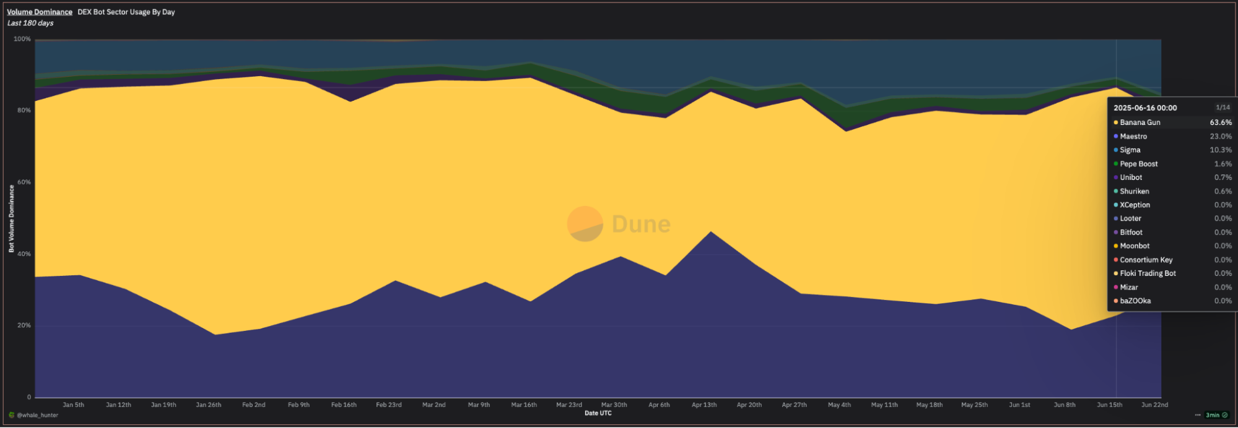This screenshot has width=1238, height=428.
Task: Click the 60% y-axis label
Action: [x=24, y=182]
